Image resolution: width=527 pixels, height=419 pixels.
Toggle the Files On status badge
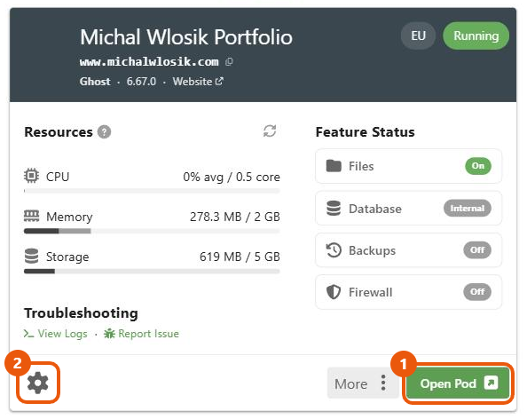click(478, 166)
